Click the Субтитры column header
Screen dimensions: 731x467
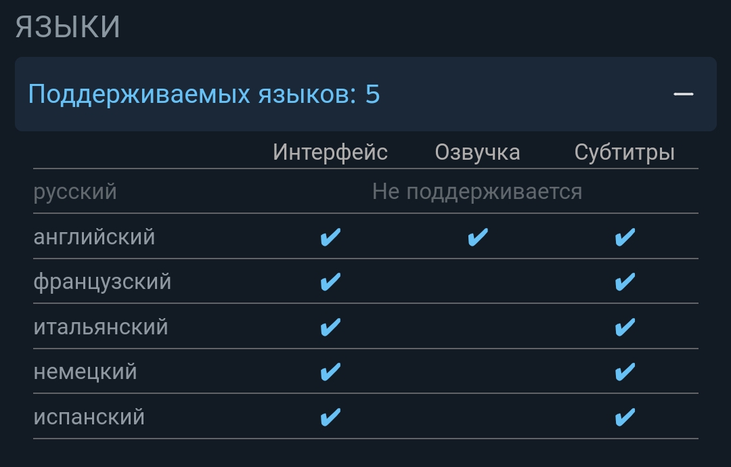pos(625,152)
